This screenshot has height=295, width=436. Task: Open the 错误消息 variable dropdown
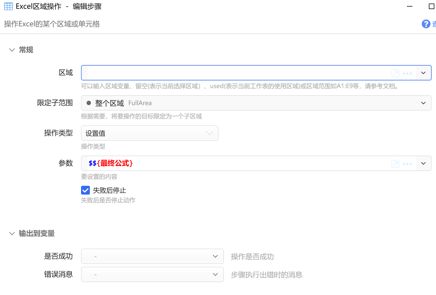[x=152, y=274]
